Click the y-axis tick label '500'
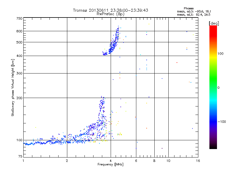The image size is (233, 175). 19,42
